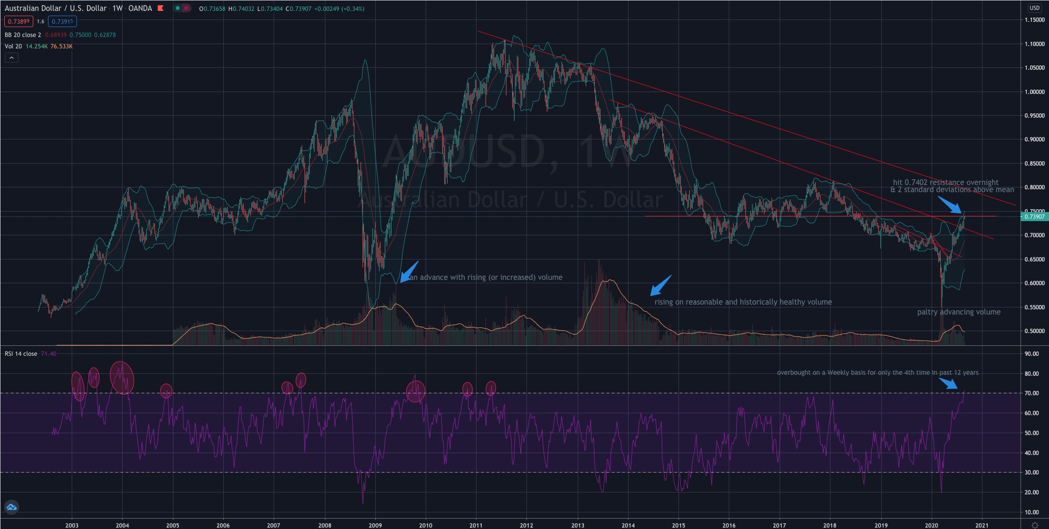Open the USD unit selector at top right
Screen dimensions: 1049x529
pos(1034,8)
